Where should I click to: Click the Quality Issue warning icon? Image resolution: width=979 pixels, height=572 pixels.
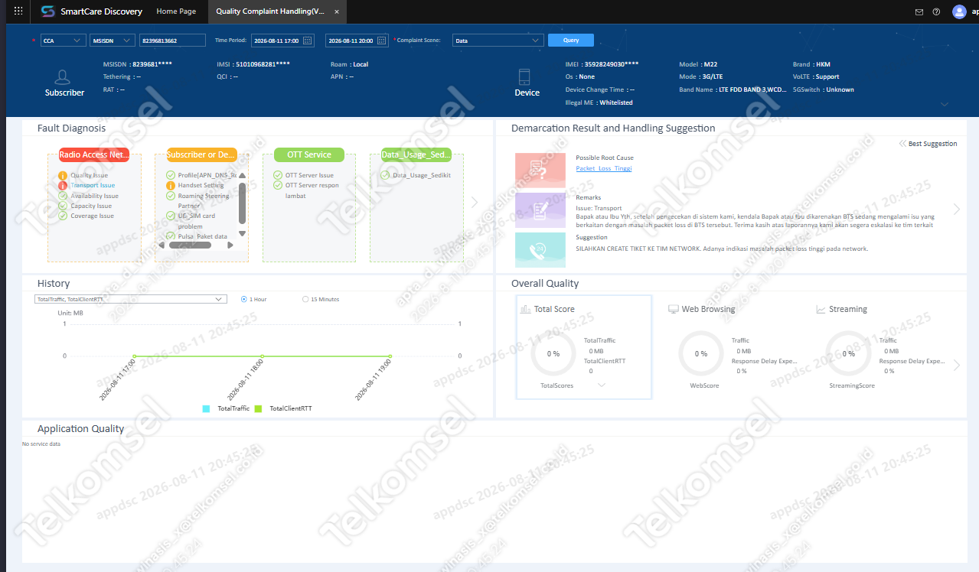click(64, 176)
